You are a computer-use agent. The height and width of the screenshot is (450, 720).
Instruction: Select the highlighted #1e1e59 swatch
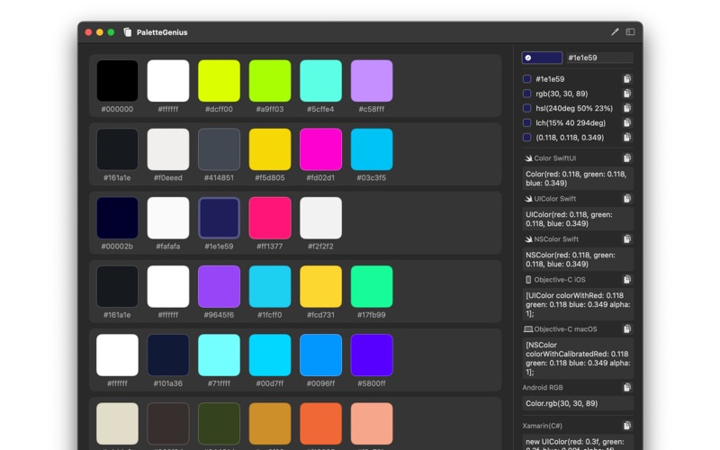[219, 218]
